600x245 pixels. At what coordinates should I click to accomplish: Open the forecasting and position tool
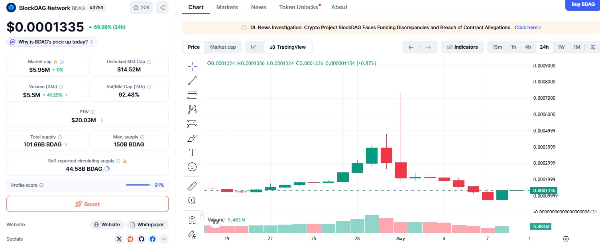[x=192, y=124]
